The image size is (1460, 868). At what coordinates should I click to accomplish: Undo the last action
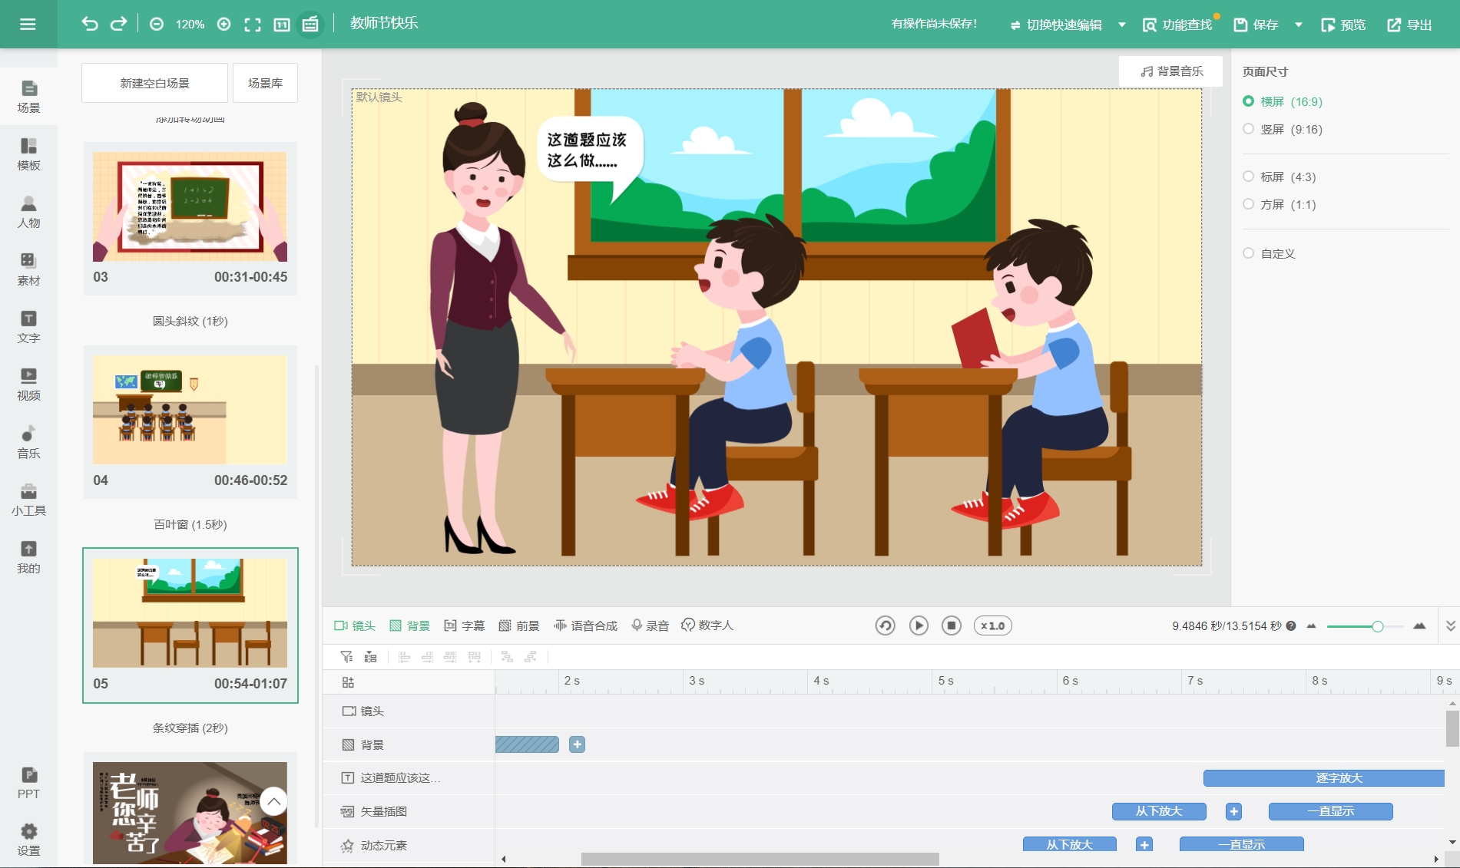click(x=90, y=24)
